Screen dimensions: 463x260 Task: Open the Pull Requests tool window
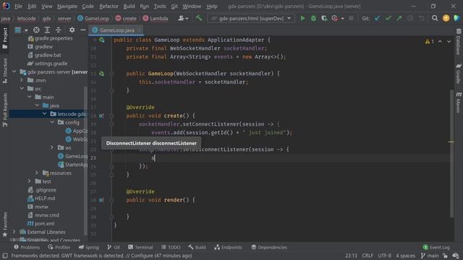coord(5,110)
